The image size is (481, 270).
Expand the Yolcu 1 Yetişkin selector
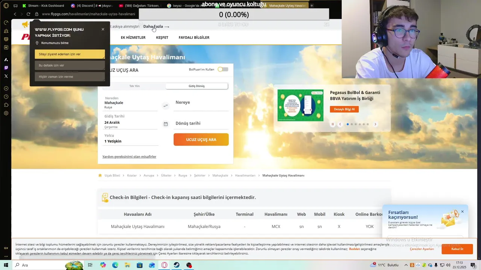coord(130,139)
